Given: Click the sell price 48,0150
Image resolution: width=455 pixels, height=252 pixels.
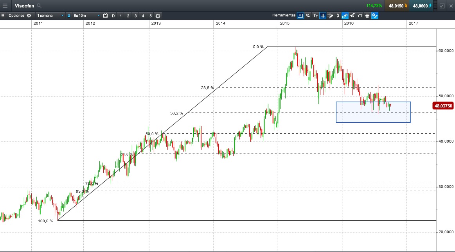Looking at the screenshot, I should [x=397, y=6].
